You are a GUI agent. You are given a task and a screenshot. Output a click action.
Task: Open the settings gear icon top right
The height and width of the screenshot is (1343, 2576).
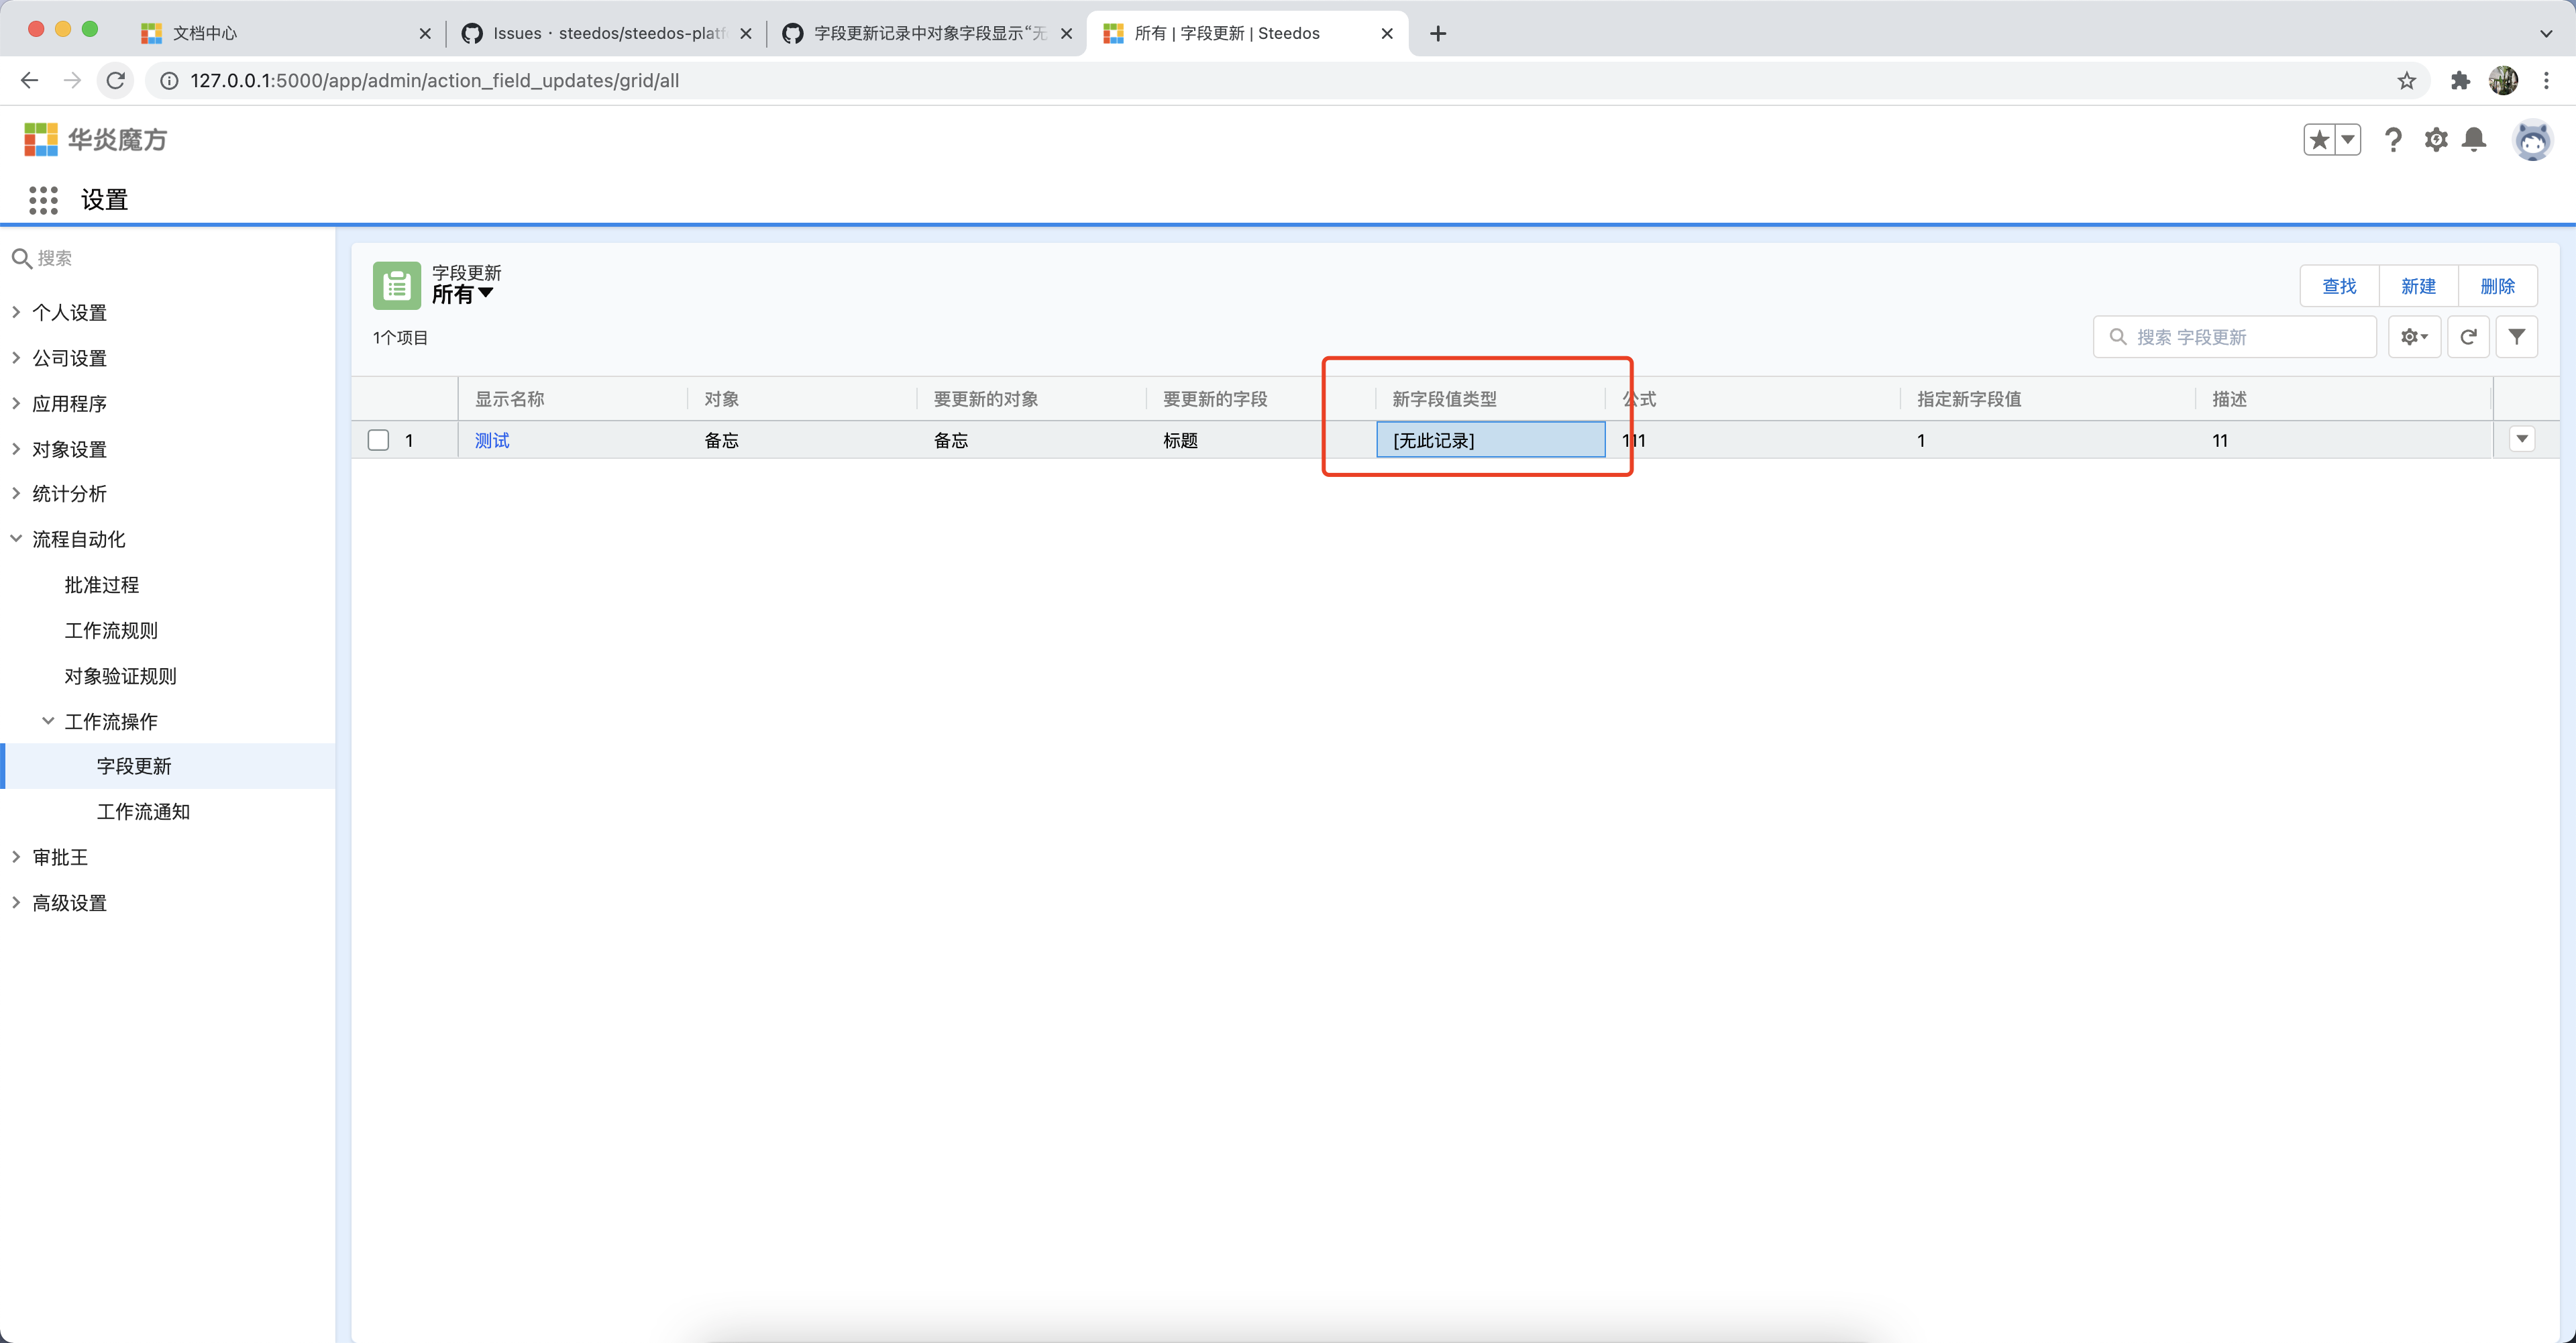coord(2435,140)
